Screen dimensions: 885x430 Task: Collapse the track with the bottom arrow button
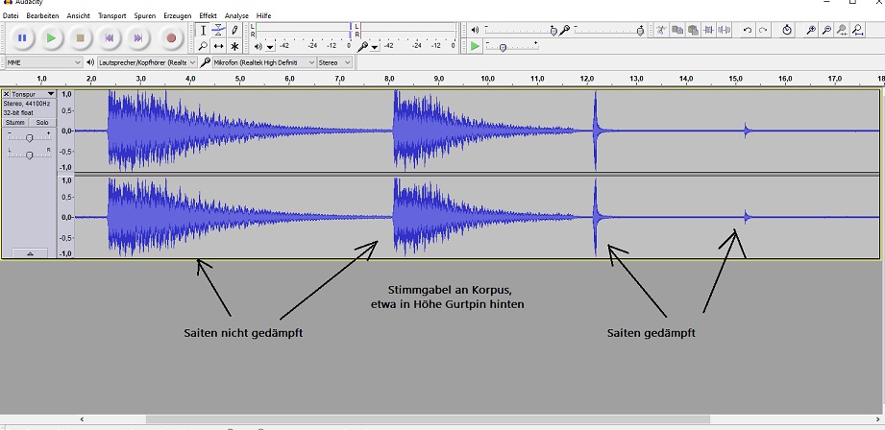tap(30, 253)
